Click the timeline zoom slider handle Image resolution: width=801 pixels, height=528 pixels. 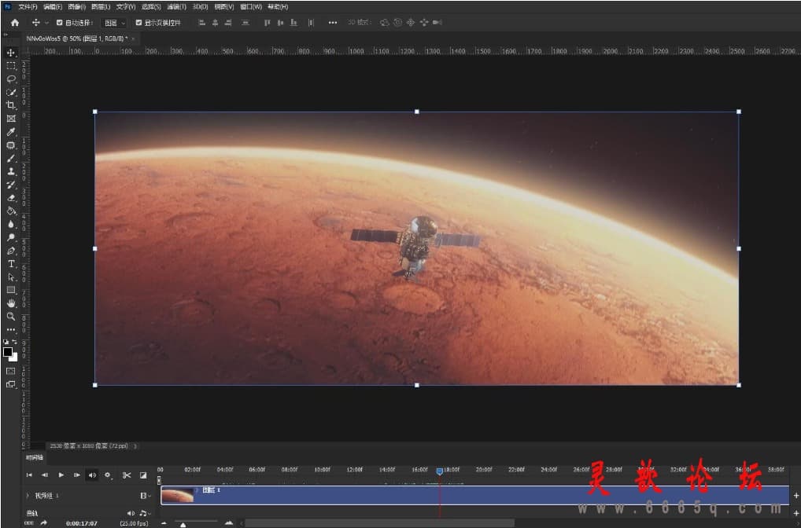pos(183,524)
